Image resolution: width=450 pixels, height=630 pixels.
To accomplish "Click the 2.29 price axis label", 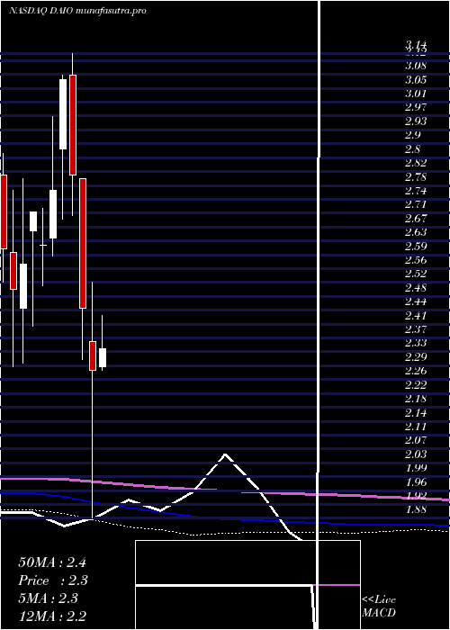I will 416,356.
